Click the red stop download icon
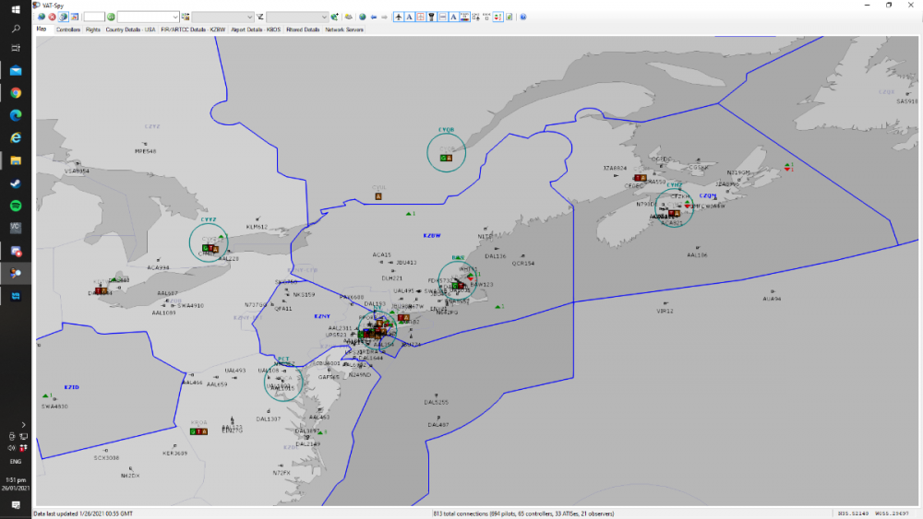Viewport: 923px width, 519px height. 52,17
